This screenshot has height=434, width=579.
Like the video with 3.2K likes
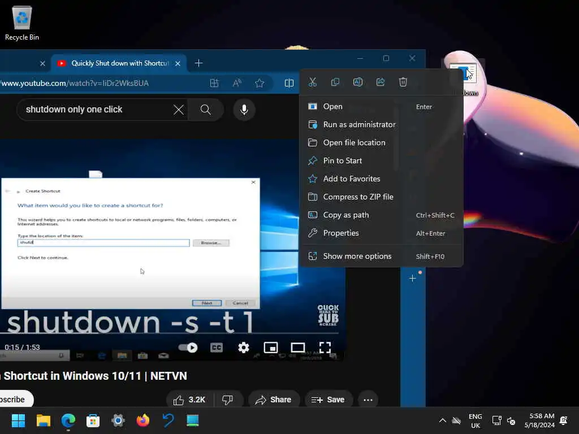190,400
